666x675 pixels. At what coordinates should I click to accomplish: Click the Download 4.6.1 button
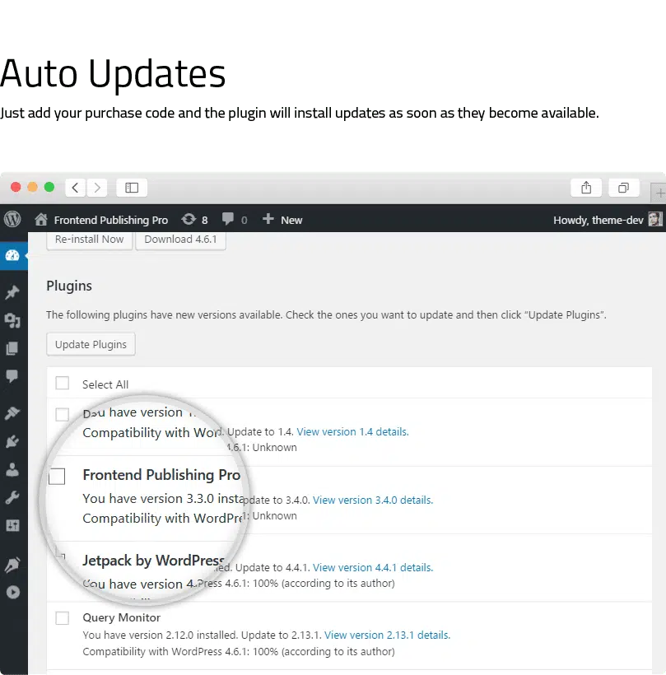pyautogui.click(x=181, y=240)
